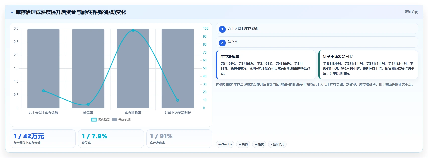Click the 改善趋势 teal legend swatch
Screen dimensions: 428x158
click(94, 120)
